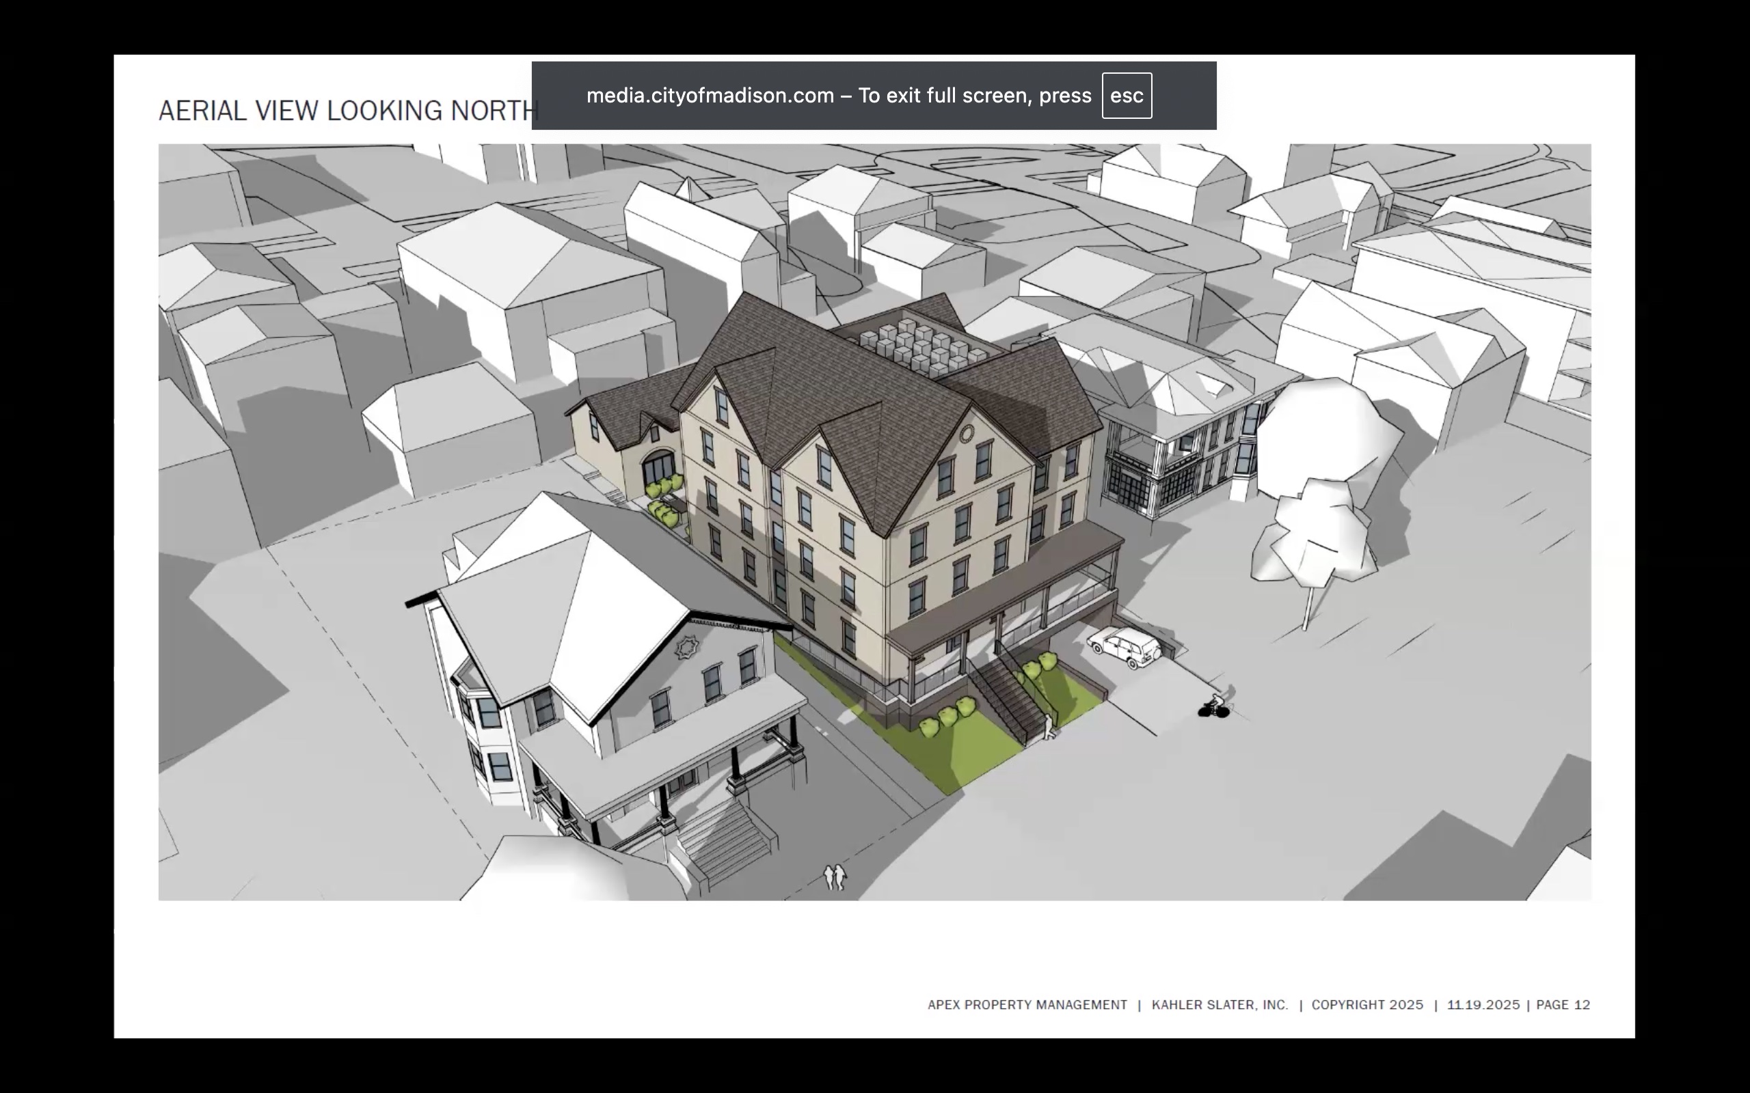This screenshot has height=1093, width=1750.
Task: Click the person at the base of the stairs
Action: (1048, 725)
